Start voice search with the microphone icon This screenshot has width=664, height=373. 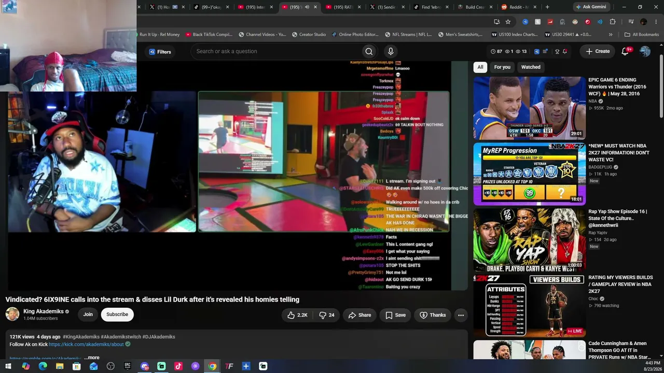click(x=391, y=51)
